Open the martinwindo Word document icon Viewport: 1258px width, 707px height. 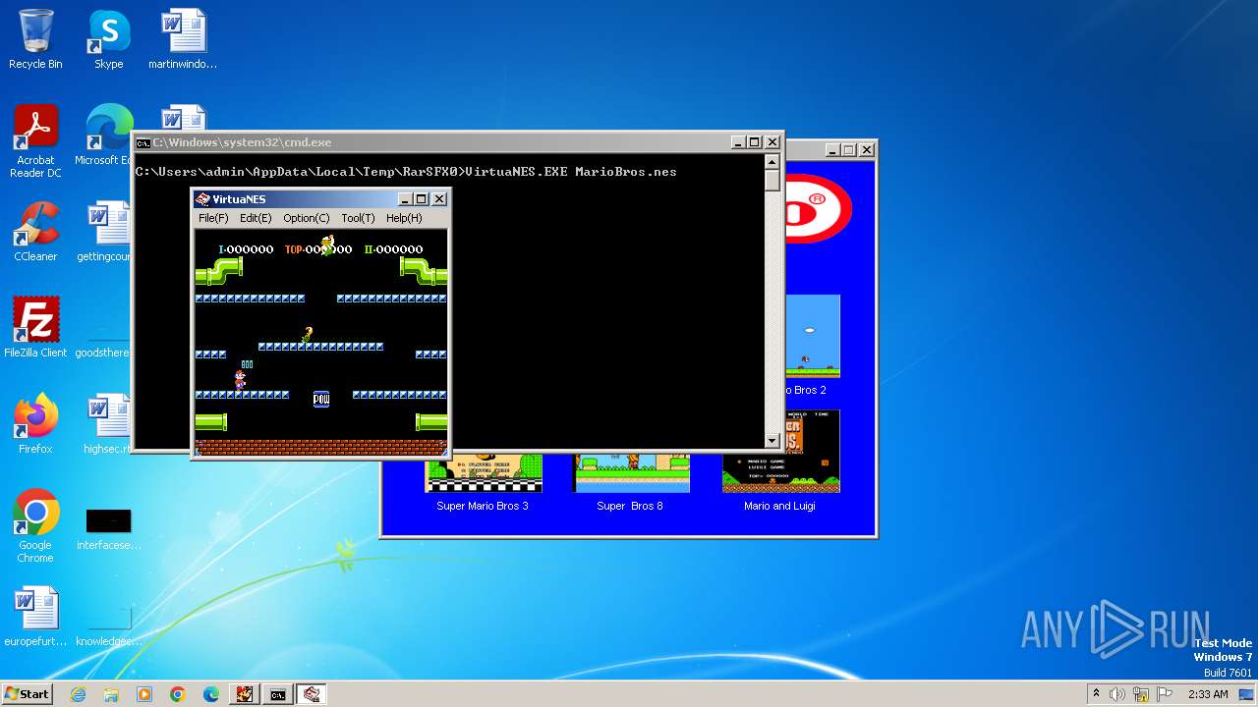coord(183,39)
